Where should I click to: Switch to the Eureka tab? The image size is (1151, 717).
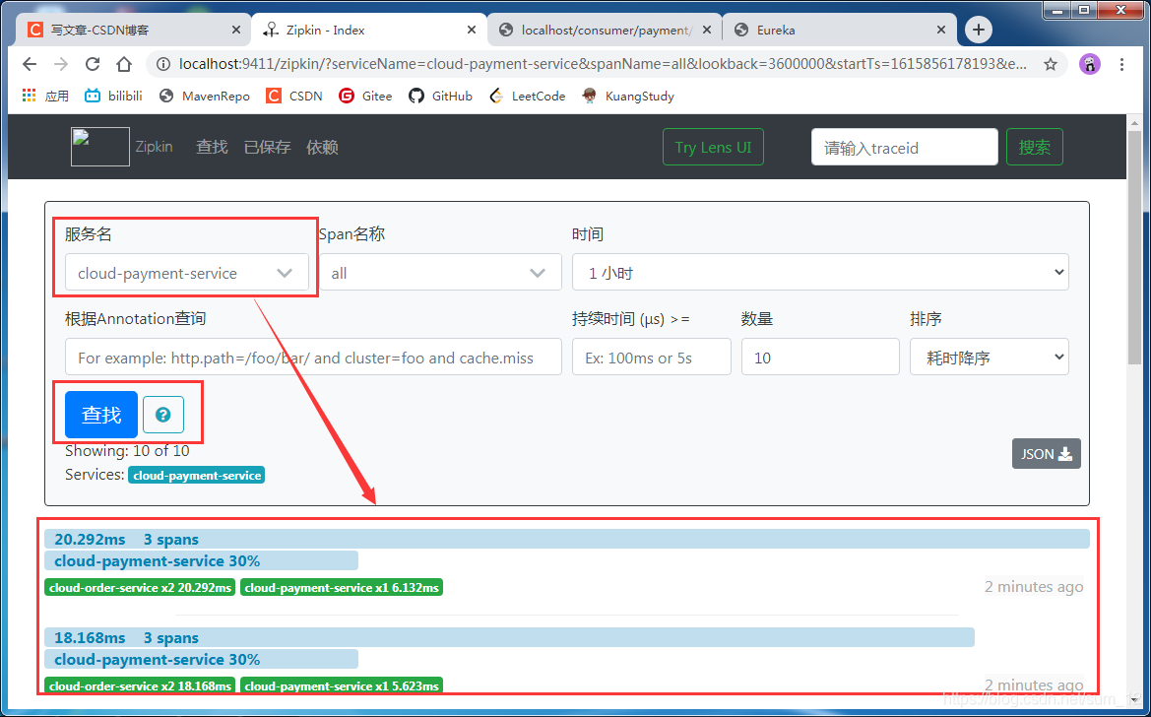tap(839, 31)
